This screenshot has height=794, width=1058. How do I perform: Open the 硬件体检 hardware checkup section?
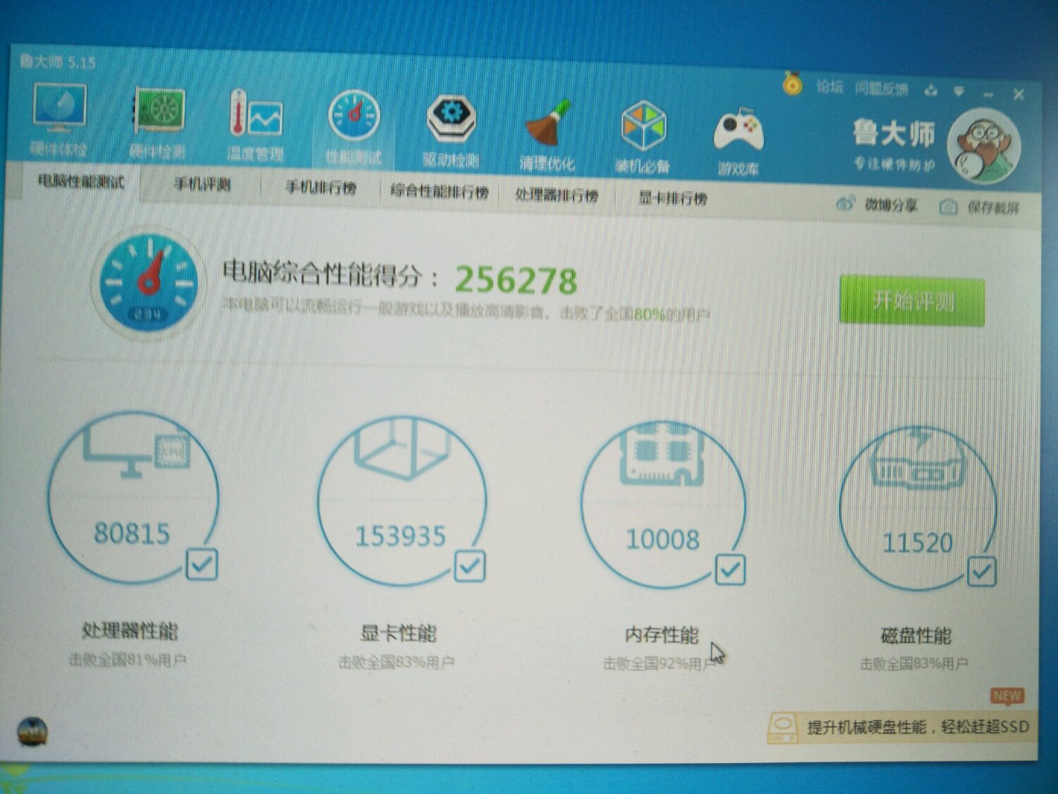tap(59, 119)
